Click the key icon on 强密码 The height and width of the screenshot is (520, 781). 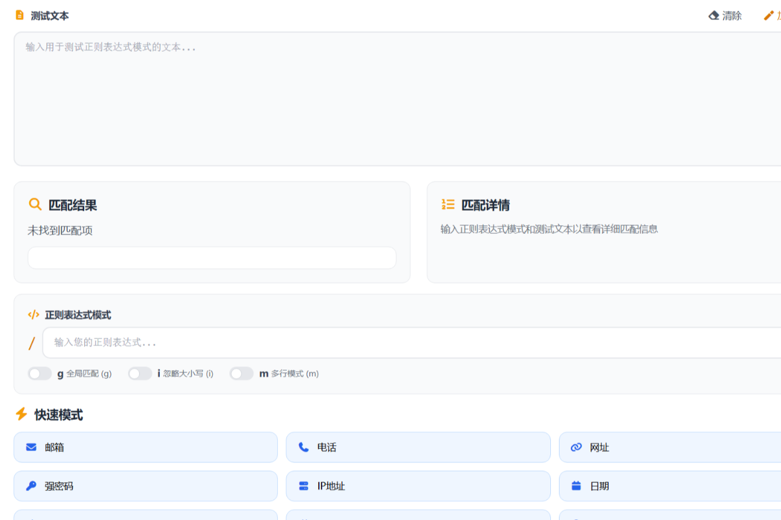(x=31, y=486)
